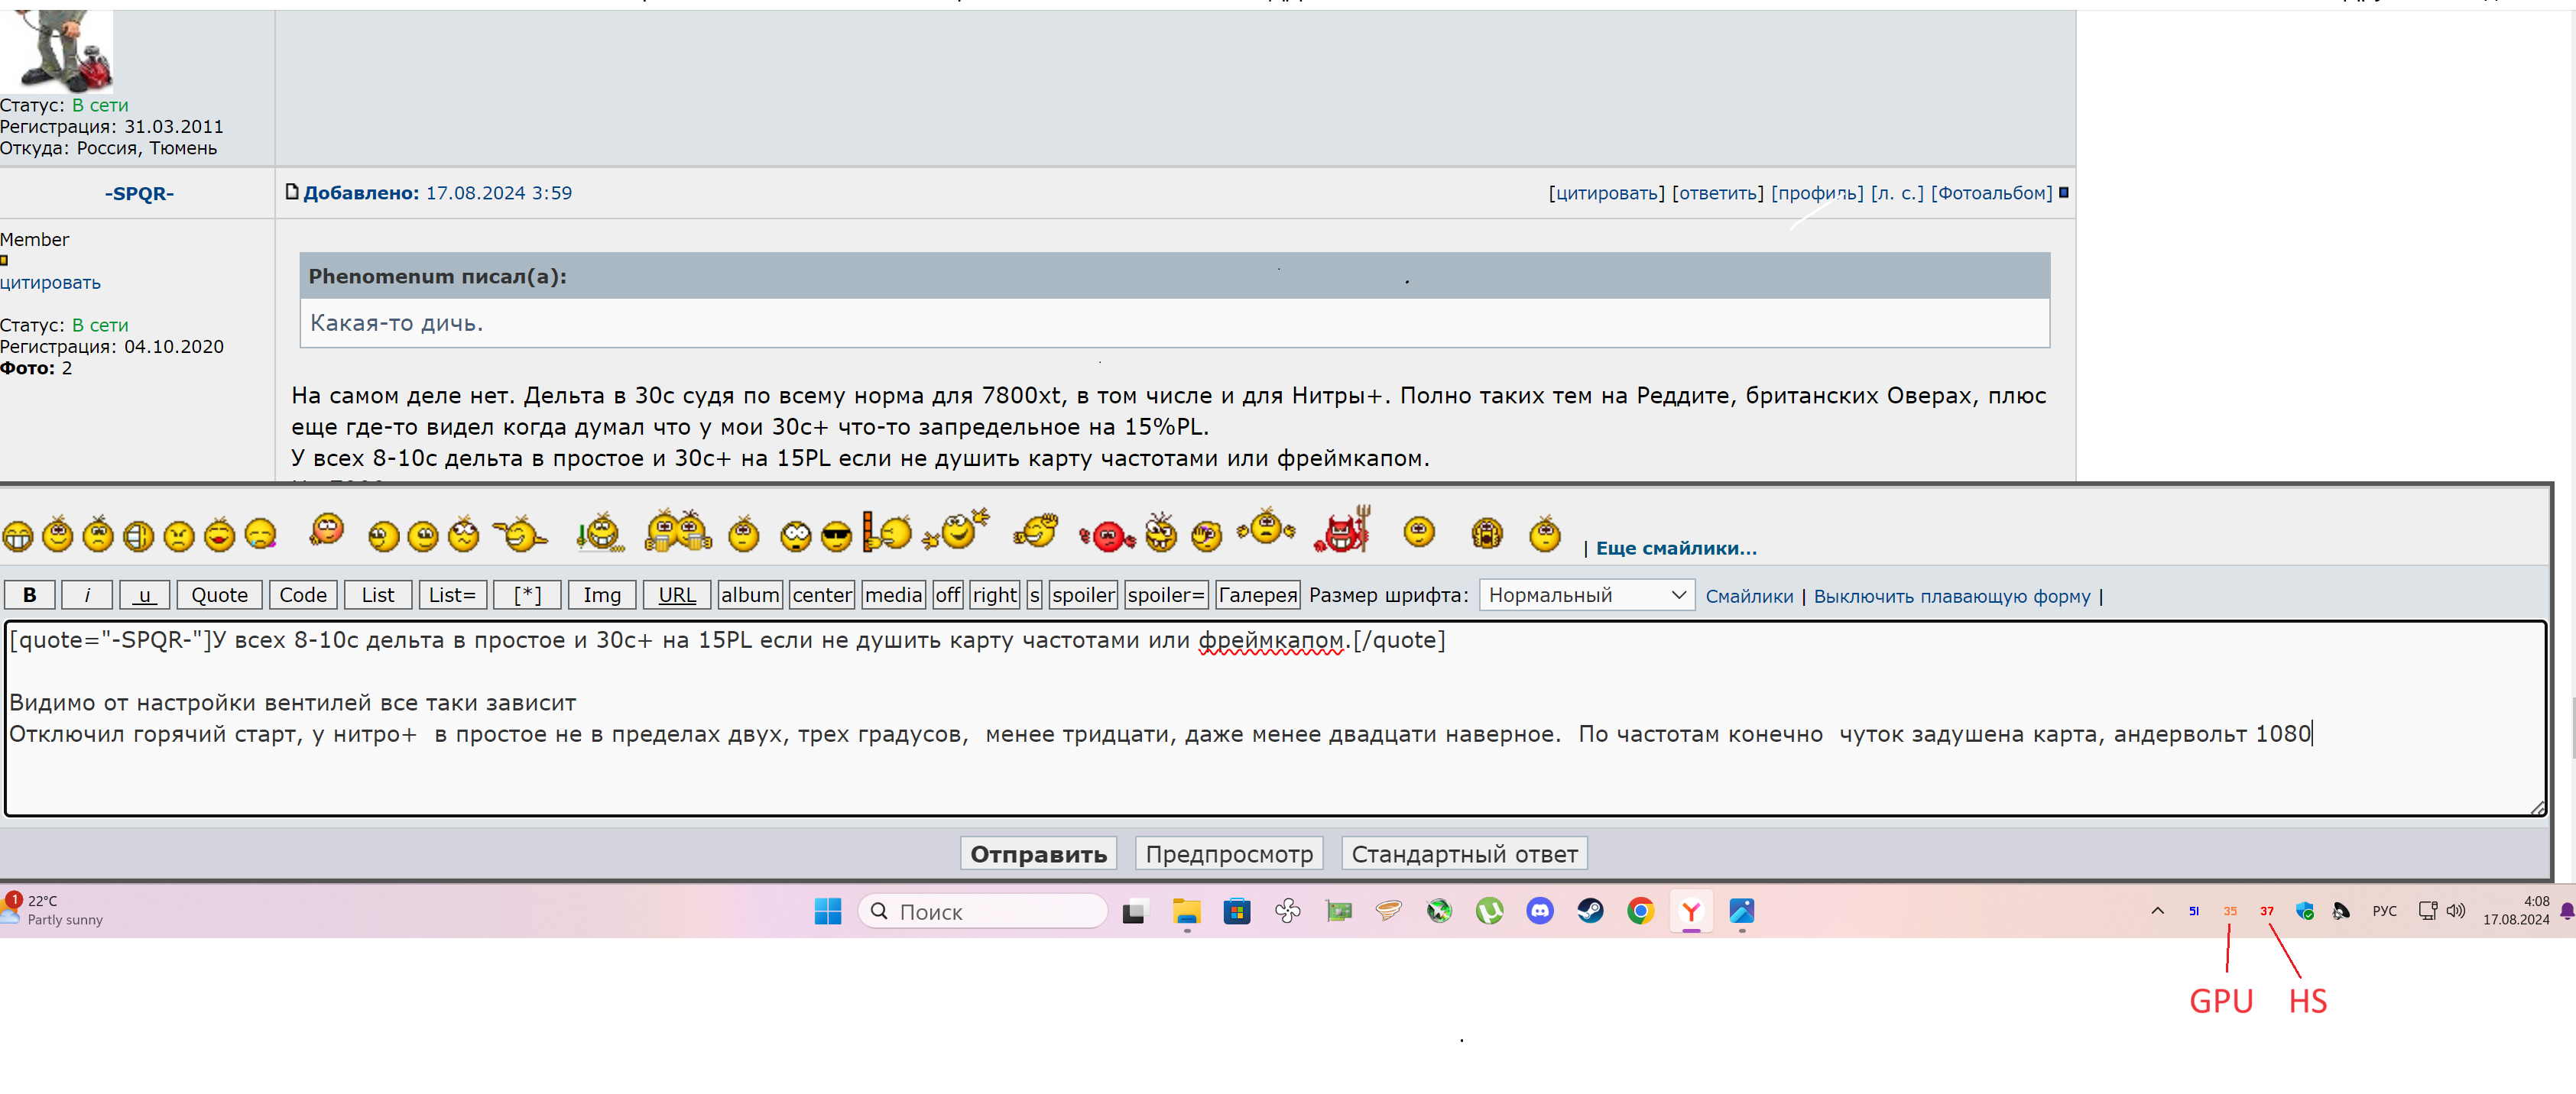Toggle italic i formatting button
The height and width of the screenshot is (1094, 2576).
[x=87, y=594]
